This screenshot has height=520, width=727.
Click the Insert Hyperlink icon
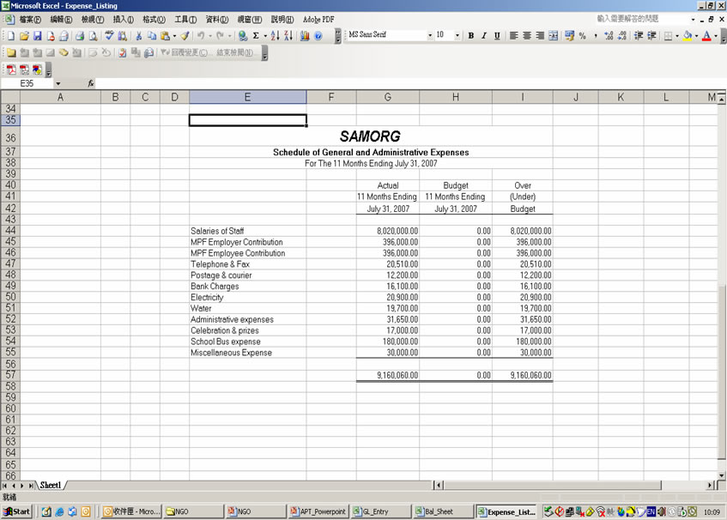click(x=243, y=36)
